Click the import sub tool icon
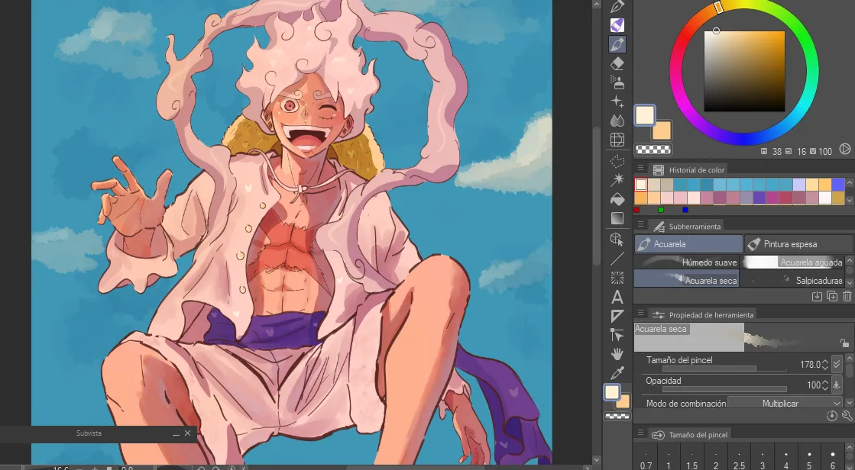Image resolution: width=855 pixels, height=470 pixels. point(817,296)
